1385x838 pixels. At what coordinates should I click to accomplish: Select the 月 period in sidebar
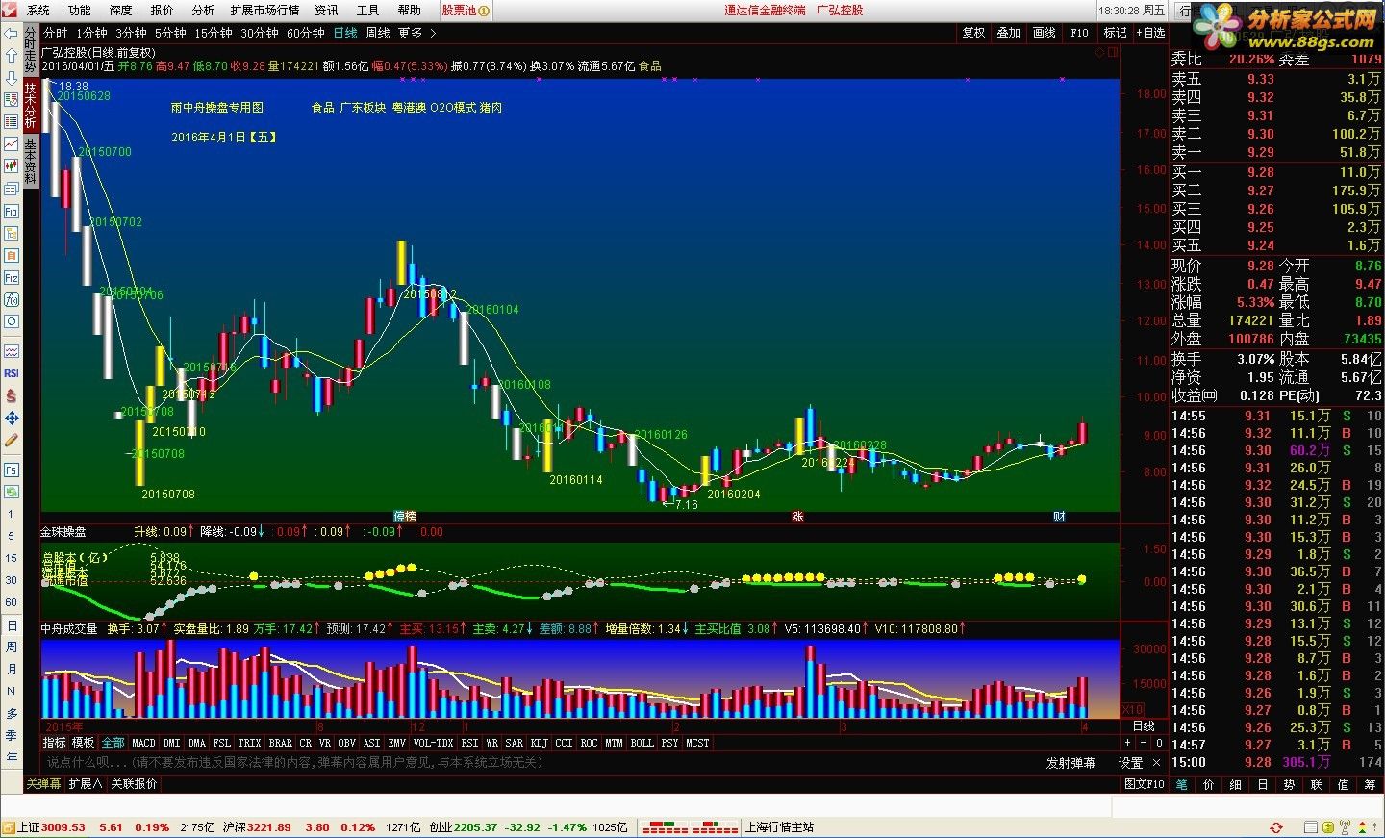click(12, 670)
